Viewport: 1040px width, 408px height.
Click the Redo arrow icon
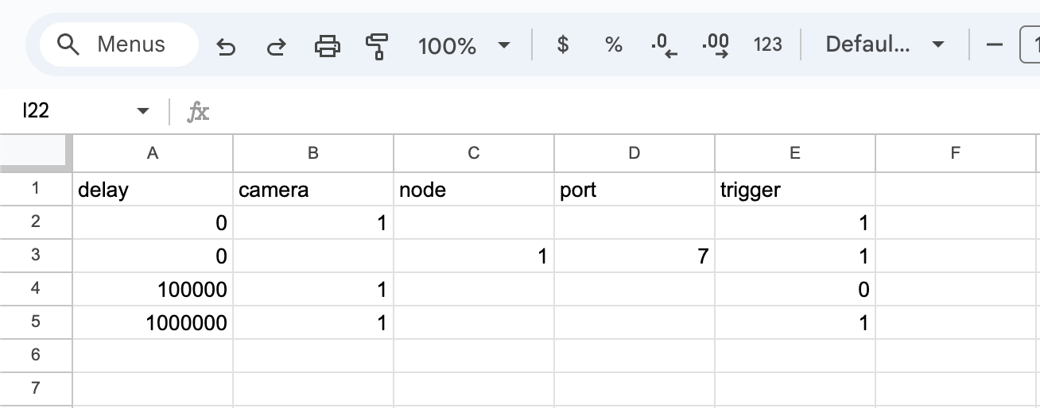[276, 46]
